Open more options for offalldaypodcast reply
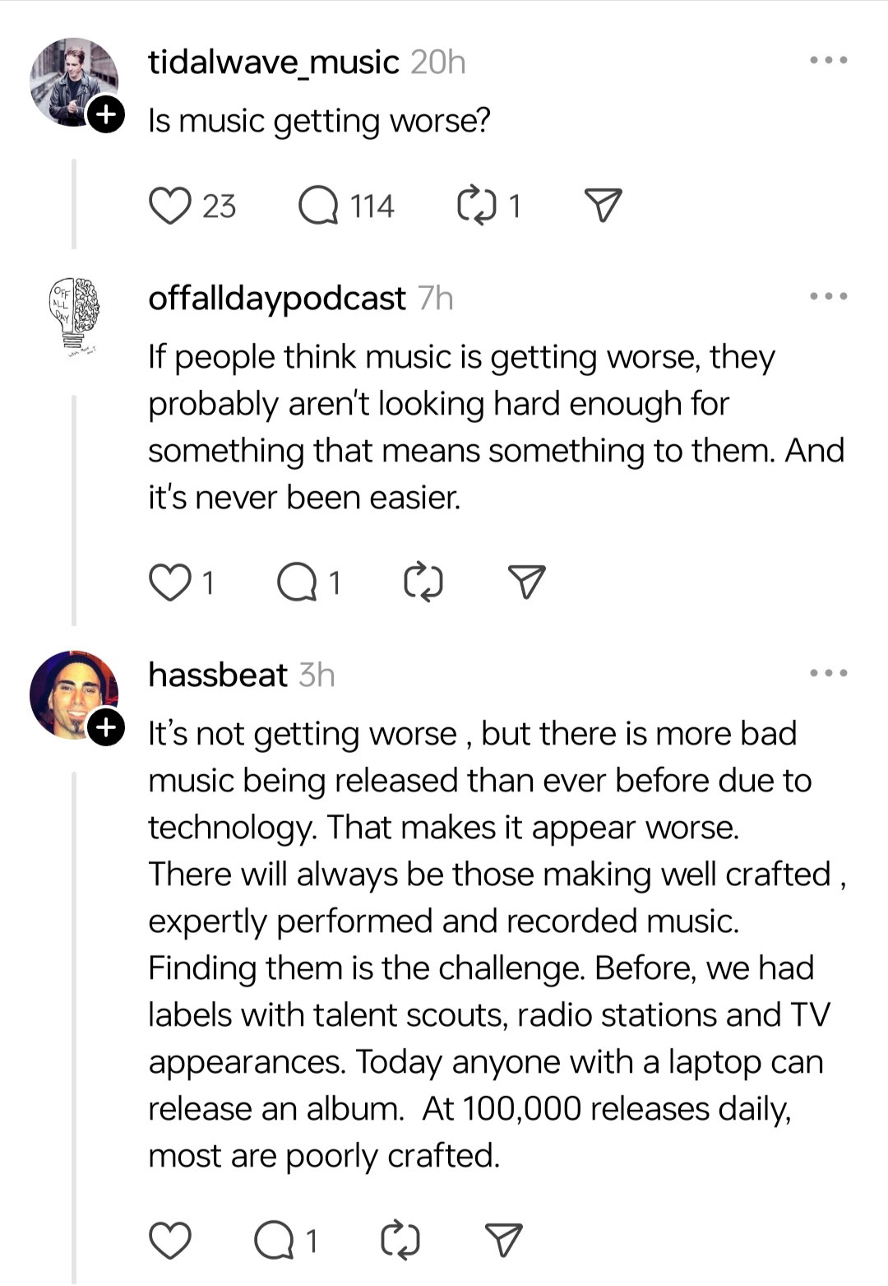The width and height of the screenshot is (888, 1286). 828,297
